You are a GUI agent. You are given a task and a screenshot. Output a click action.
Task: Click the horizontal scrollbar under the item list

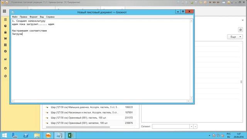pos(78,127)
